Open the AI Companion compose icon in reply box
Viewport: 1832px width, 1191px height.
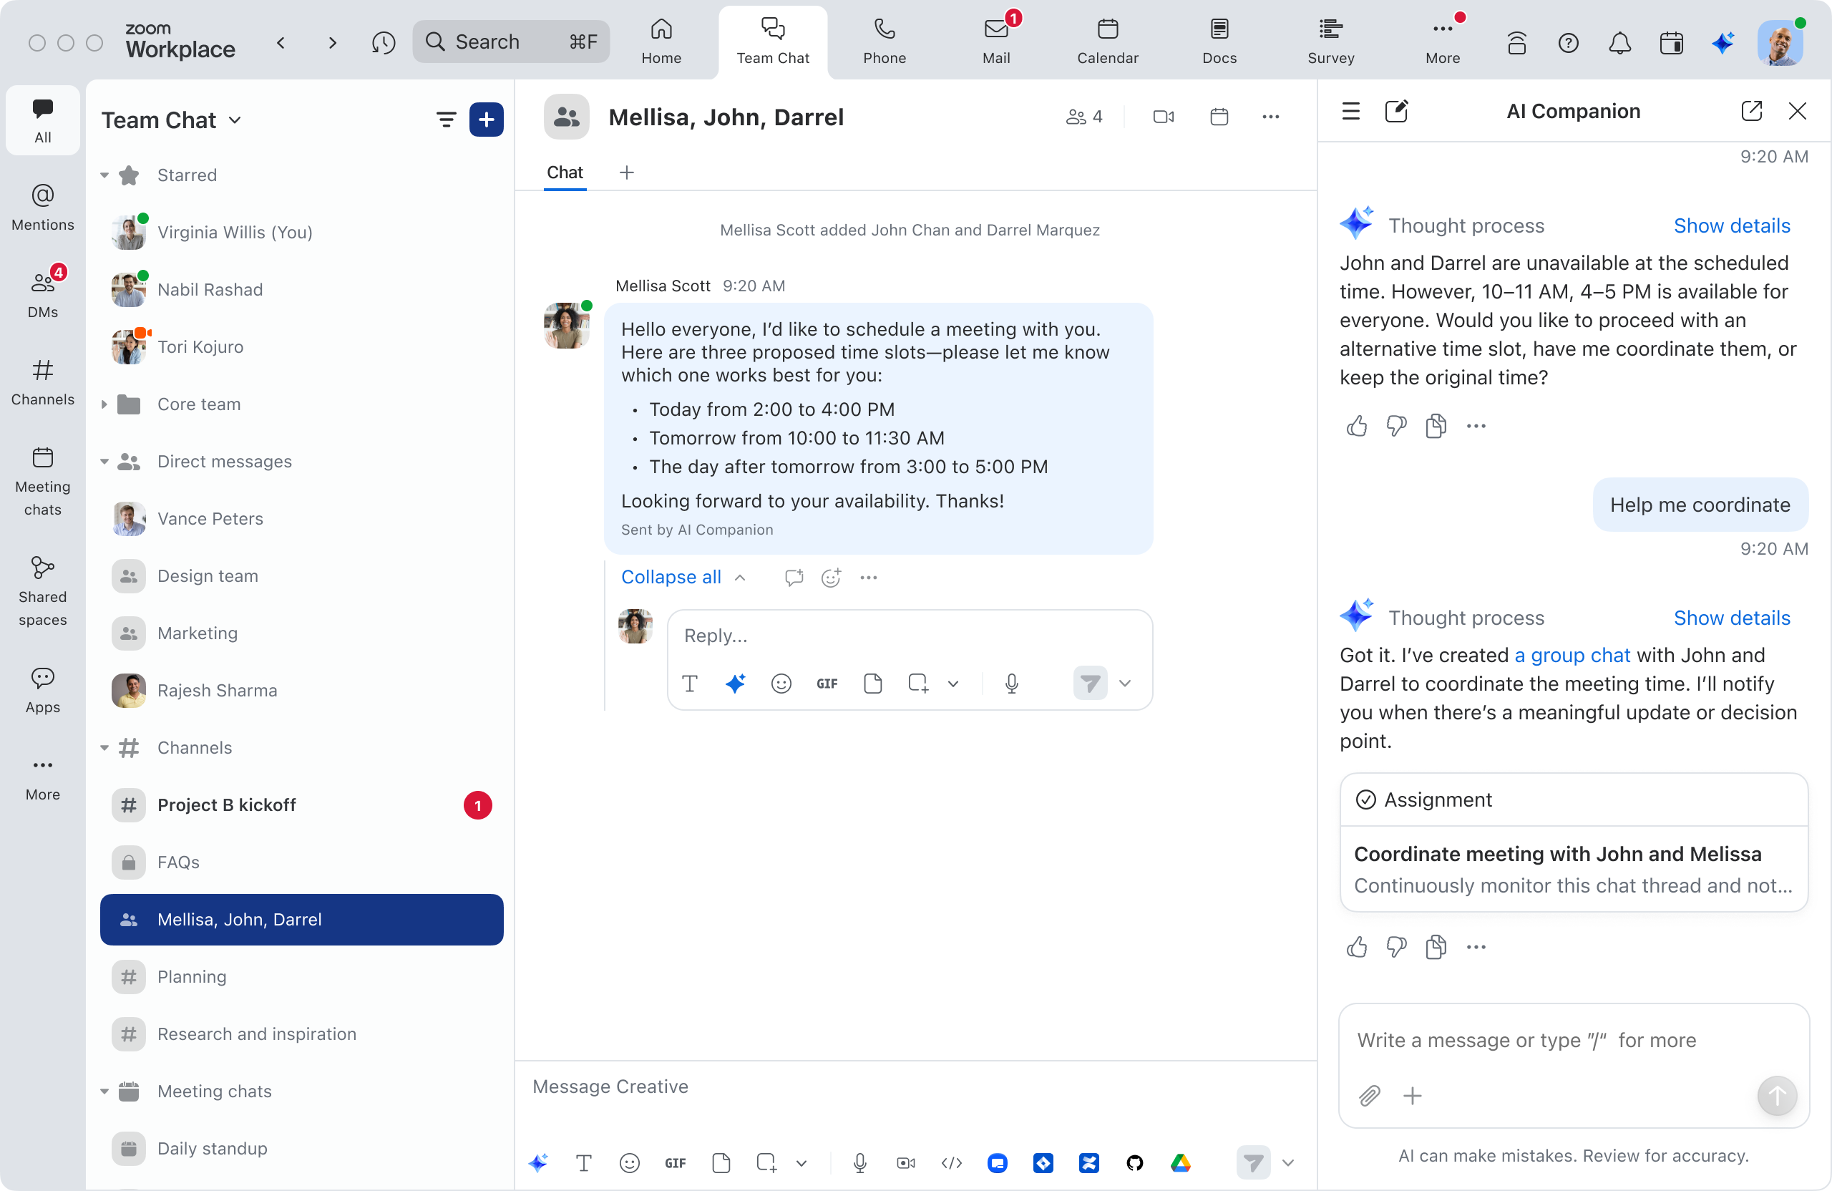point(735,683)
